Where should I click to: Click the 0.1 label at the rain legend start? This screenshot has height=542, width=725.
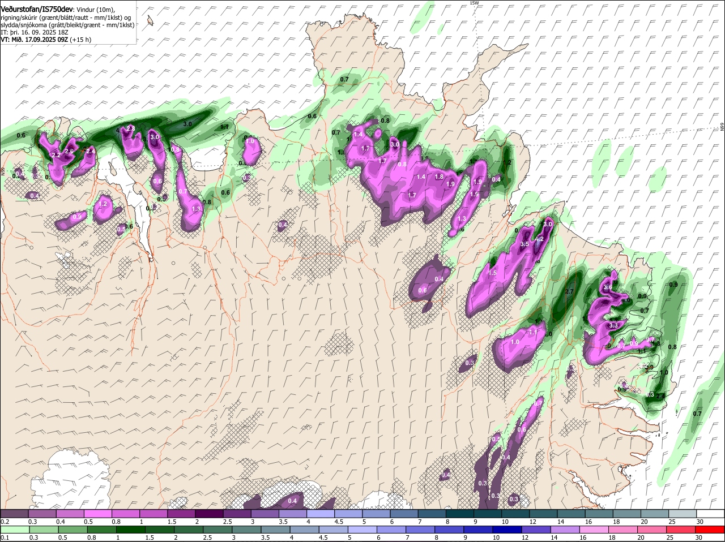[x=5, y=537]
